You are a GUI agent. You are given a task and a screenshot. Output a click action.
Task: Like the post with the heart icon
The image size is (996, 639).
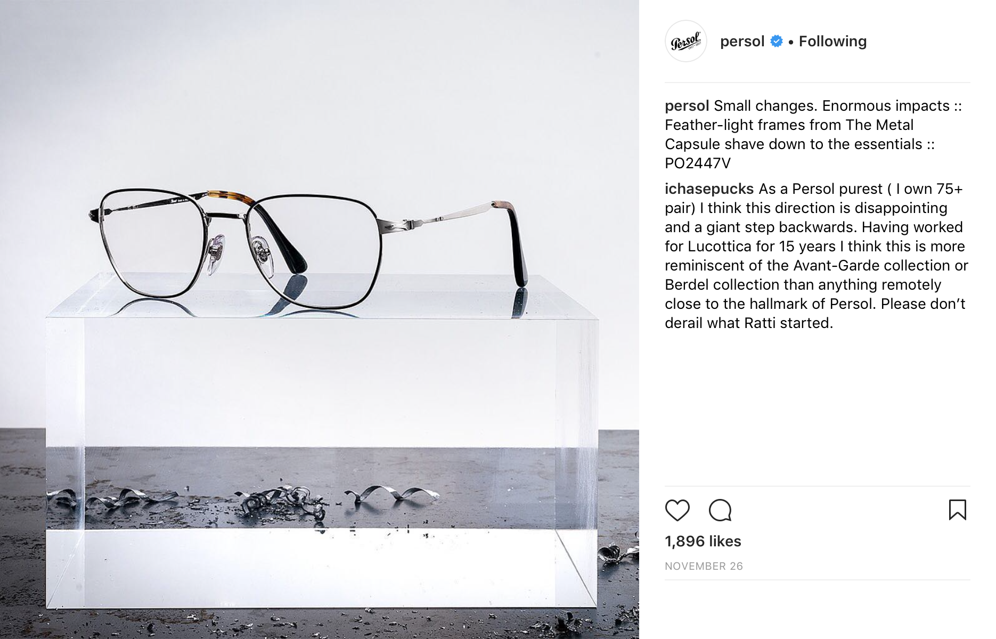(x=677, y=510)
